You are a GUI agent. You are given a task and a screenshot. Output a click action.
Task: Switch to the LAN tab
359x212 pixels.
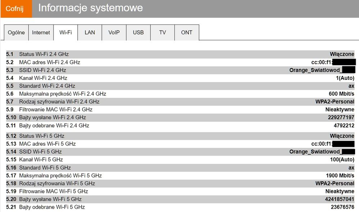point(90,32)
